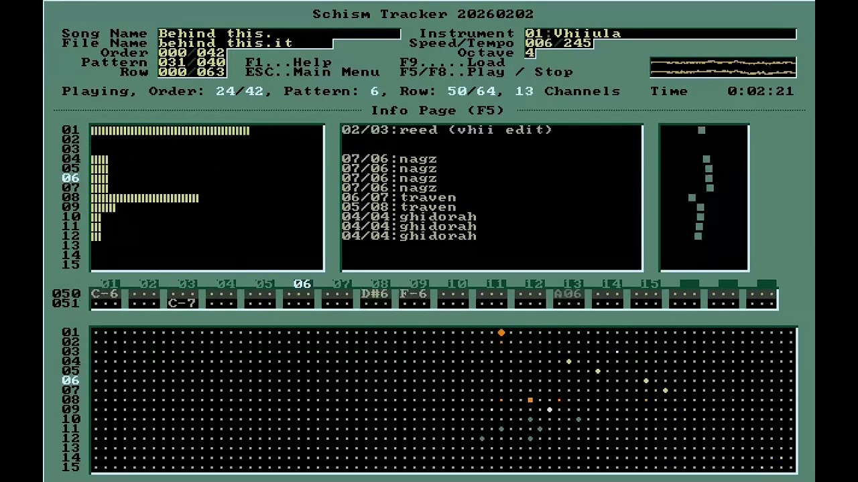Select channel 15 header in track view
Viewport: 858px width, 482px height.
650,284
